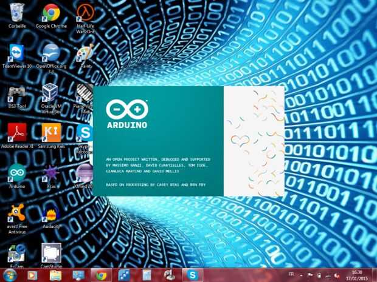
Task: Click the battery power tray icon
Action: coord(319,275)
